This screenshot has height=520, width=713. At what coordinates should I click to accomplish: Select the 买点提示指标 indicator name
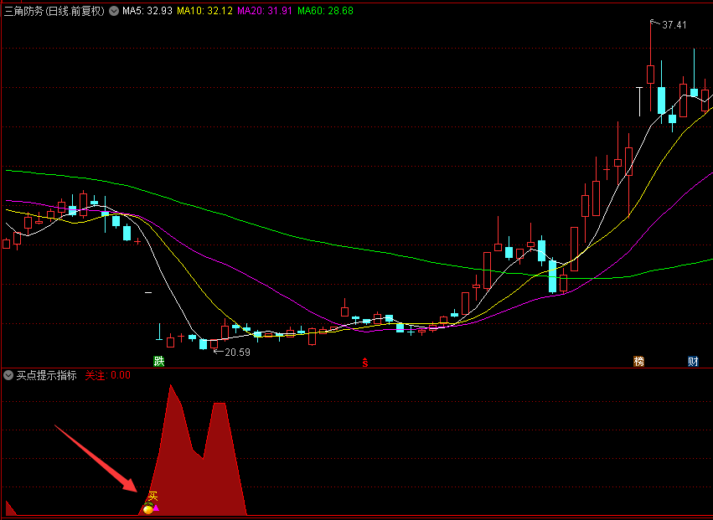click(46, 375)
